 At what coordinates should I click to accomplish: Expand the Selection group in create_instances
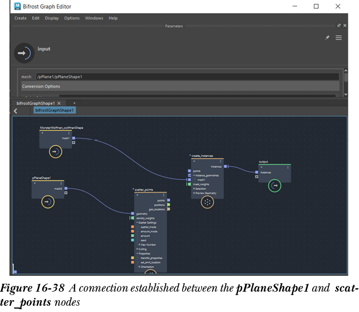pos(194,188)
